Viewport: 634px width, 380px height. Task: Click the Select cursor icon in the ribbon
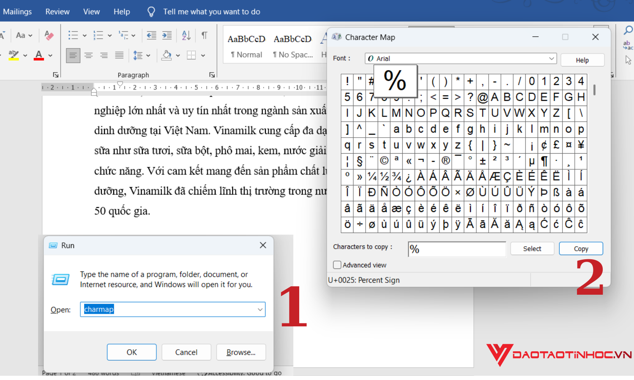click(628, 60)
